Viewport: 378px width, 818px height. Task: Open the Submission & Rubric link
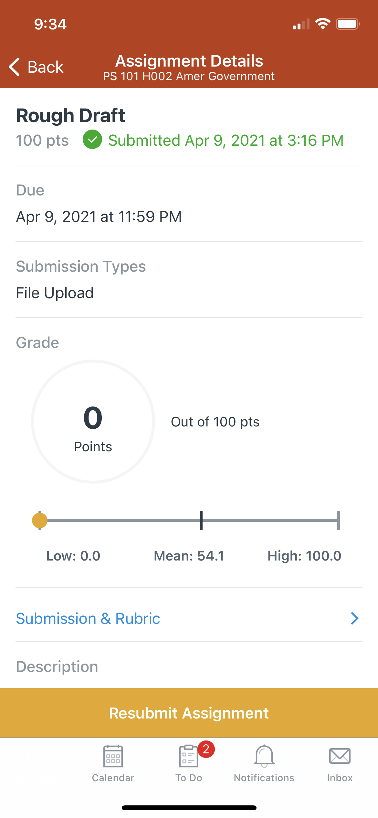coord(189,618)
